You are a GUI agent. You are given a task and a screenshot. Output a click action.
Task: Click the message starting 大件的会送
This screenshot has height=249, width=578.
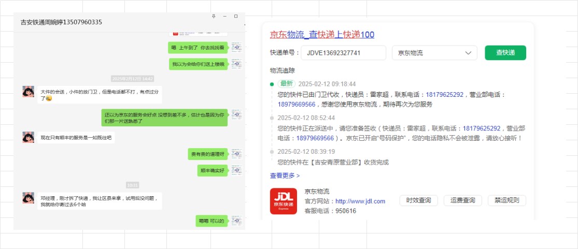[100, 95]
